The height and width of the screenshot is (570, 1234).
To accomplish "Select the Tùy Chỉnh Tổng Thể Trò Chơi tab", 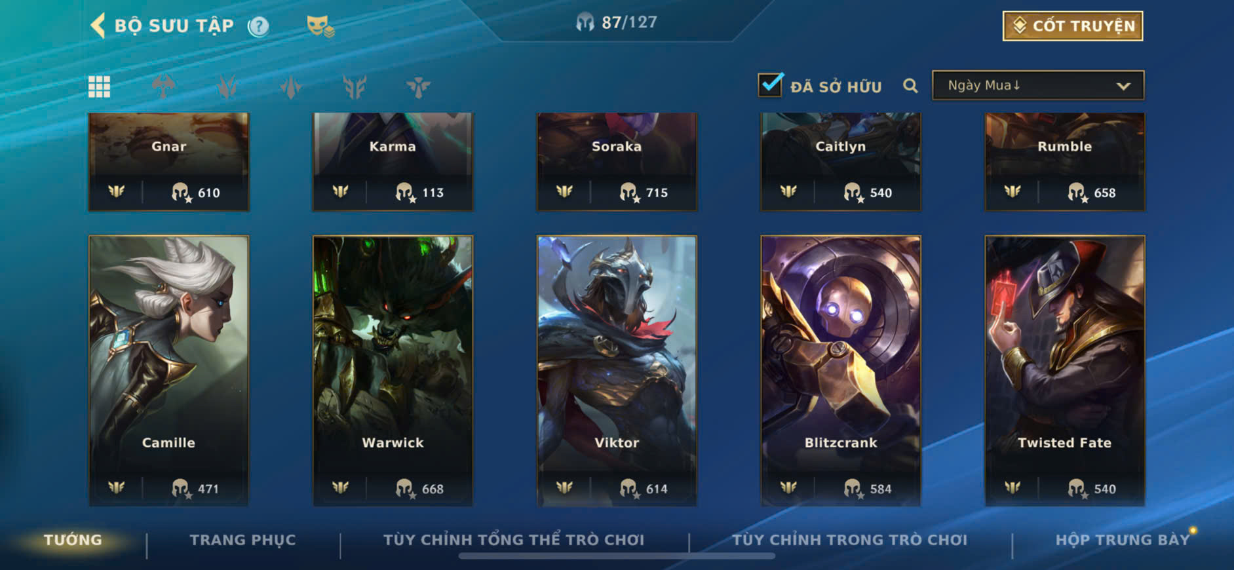I will click(514, 540).
